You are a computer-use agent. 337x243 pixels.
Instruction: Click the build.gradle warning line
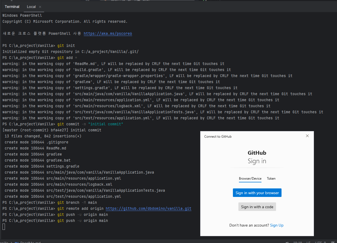point(117,70)
